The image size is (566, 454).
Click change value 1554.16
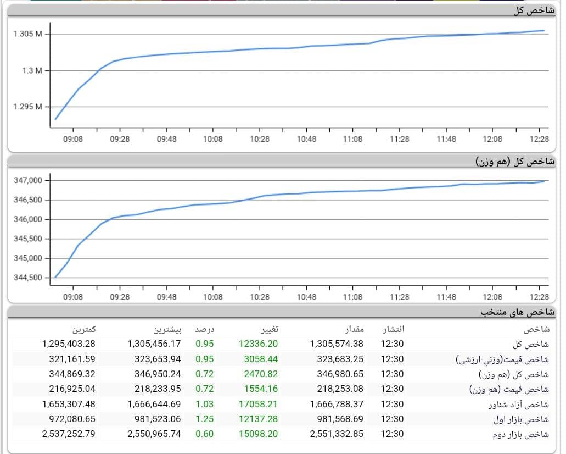(x=261, y=389)
